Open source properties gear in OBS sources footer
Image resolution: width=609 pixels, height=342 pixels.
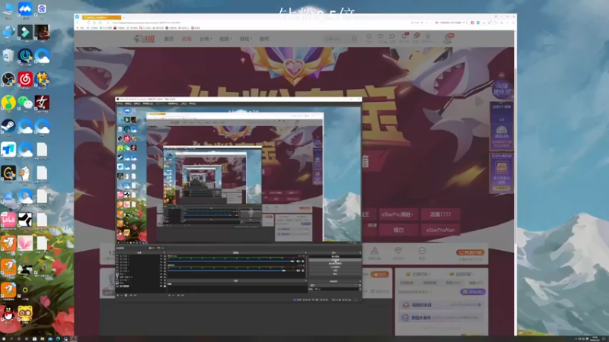click(x=126, y=296)
